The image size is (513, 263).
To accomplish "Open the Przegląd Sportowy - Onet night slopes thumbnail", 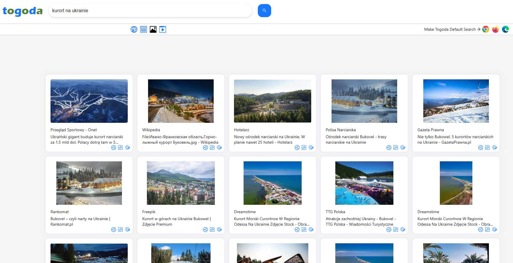I will click(x=89, y=101).
